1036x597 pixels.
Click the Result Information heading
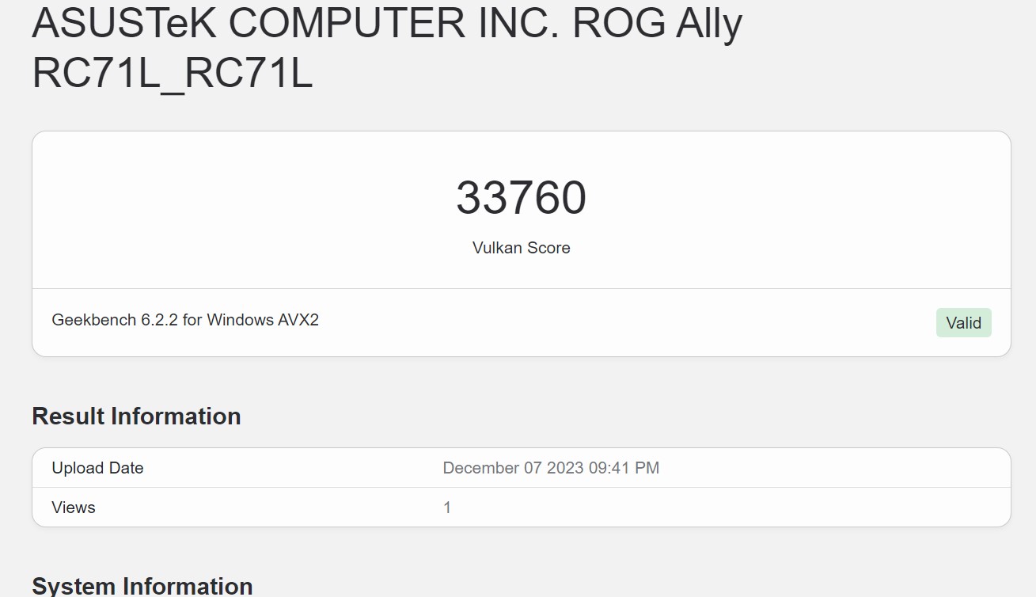(136, 416)
